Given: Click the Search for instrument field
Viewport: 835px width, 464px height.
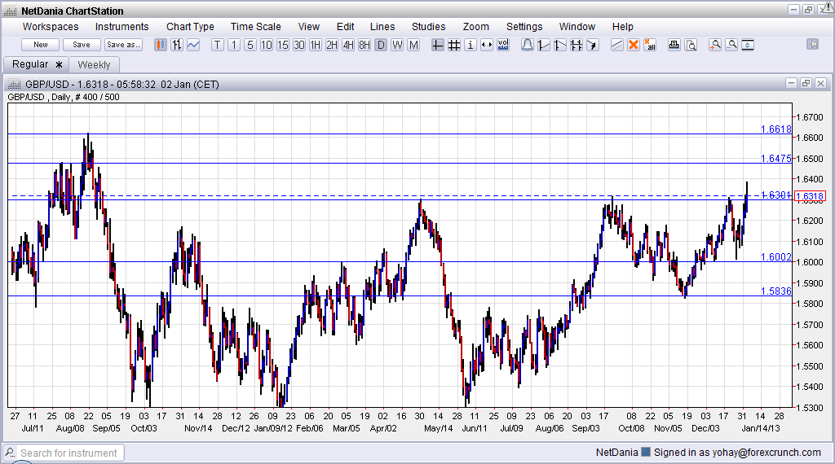Looking at the screenshot, I should 69,453.
